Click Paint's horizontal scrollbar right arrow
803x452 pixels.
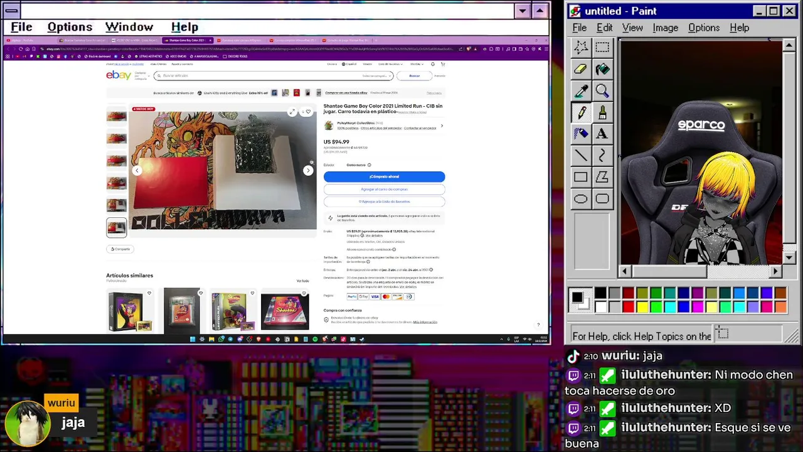(x=775, y=271)
